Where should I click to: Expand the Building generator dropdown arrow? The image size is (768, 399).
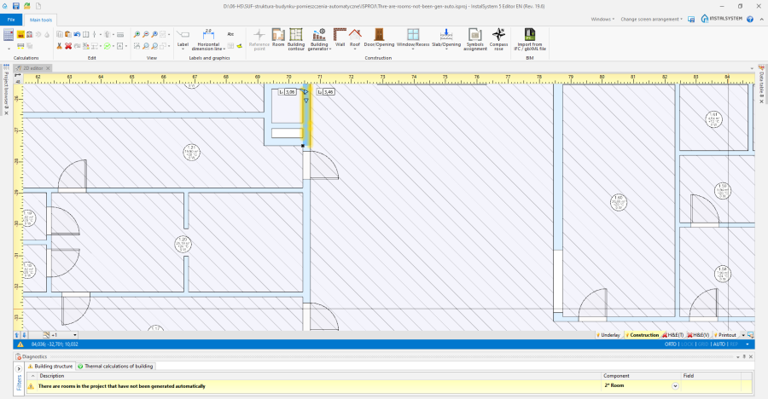point(330,49)
